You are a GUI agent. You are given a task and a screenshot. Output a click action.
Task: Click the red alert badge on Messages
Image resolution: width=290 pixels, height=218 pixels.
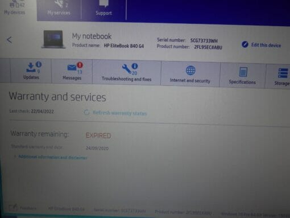click(x=80, y=65)
